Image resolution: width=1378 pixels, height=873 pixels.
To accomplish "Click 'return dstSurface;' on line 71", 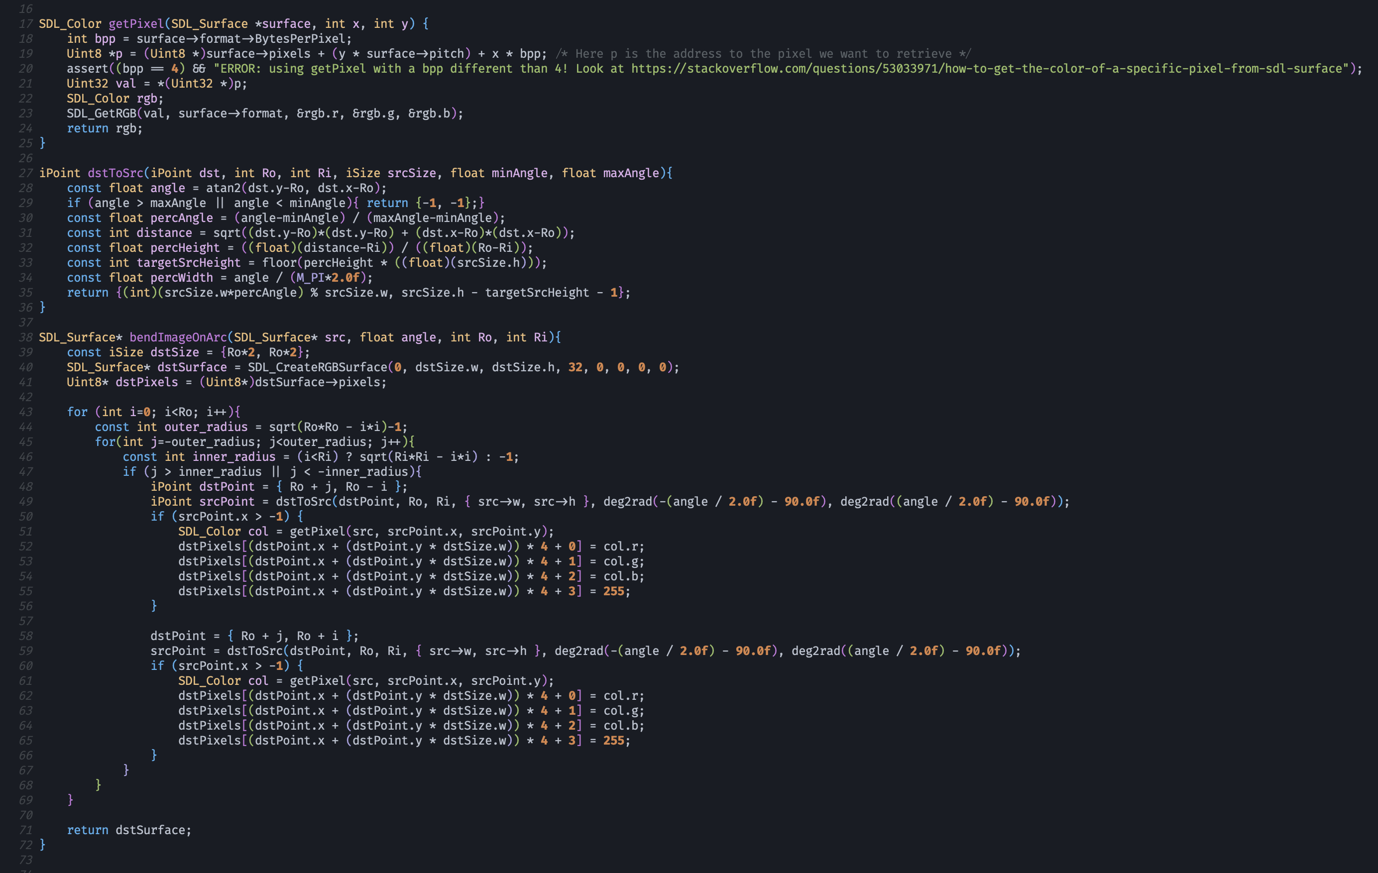I will (129, 830).
